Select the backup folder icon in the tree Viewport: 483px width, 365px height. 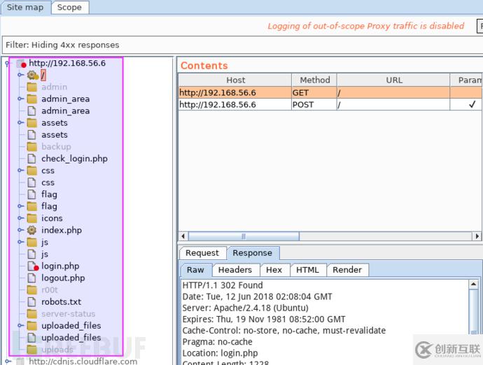tap(31, 147)
